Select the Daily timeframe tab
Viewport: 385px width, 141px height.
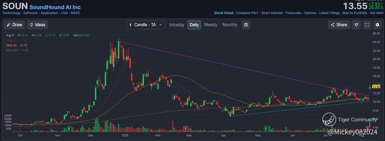coord(194,25)
